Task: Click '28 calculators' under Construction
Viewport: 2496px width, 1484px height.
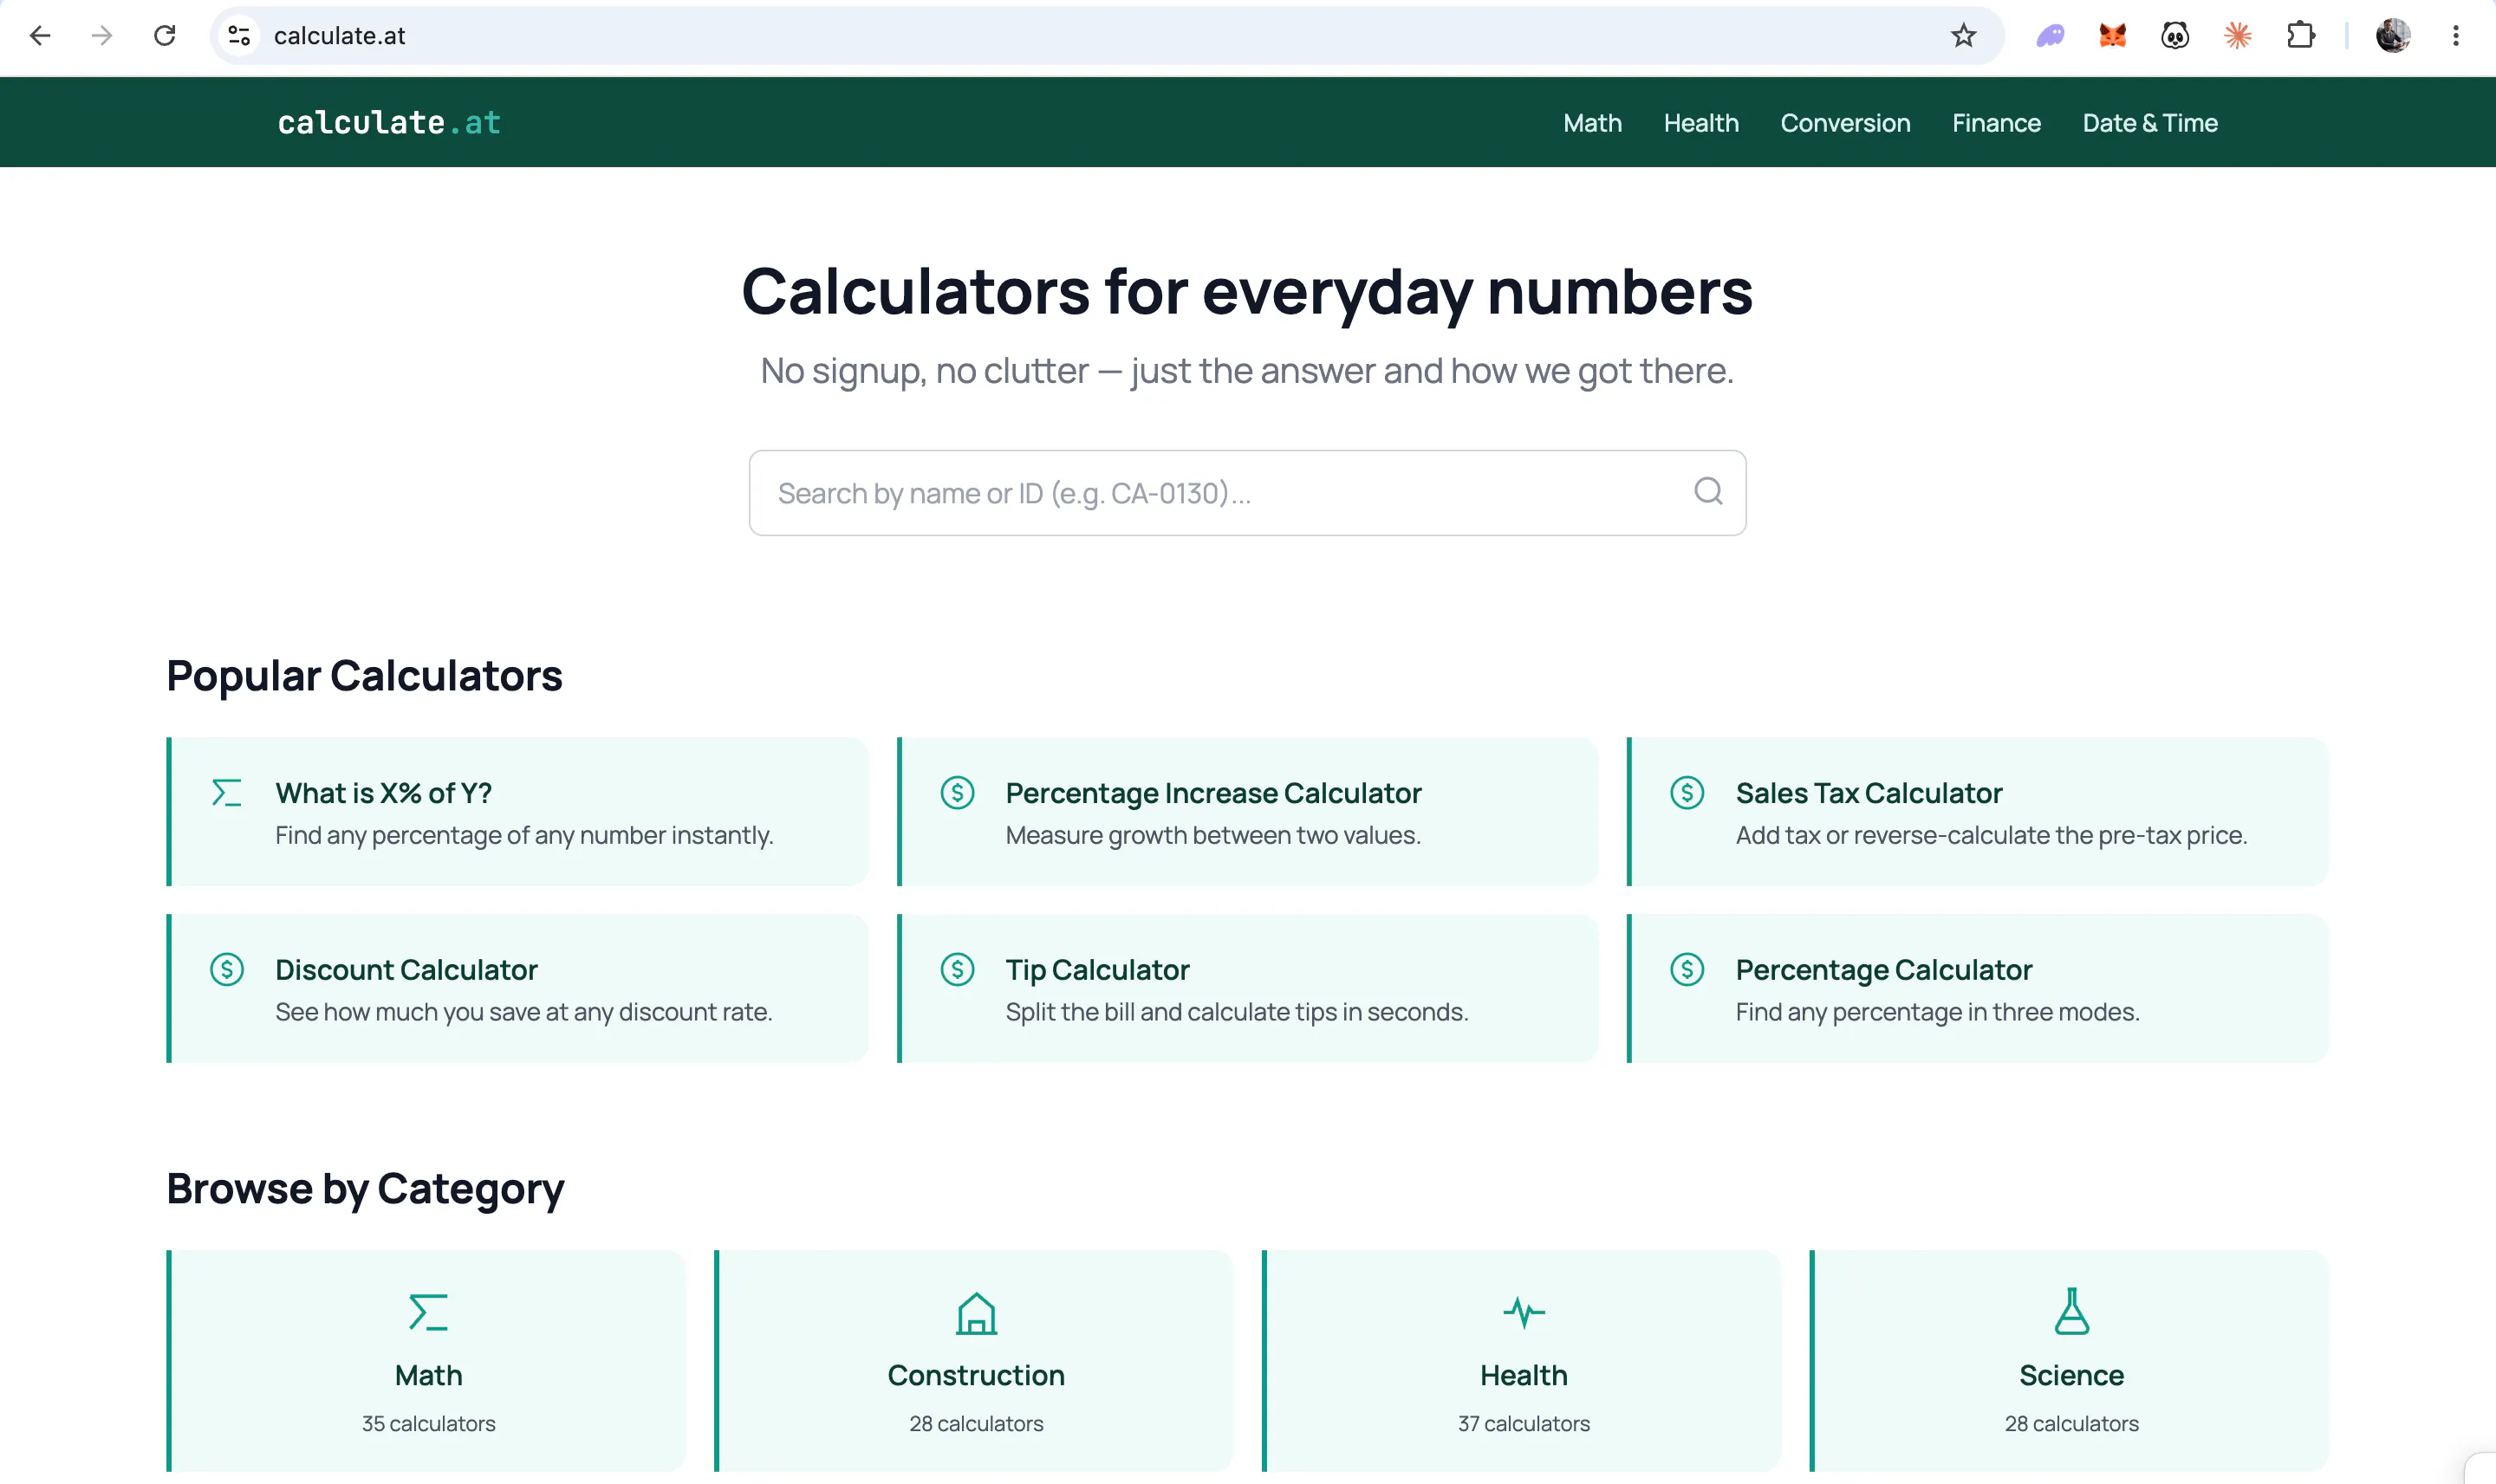Action: (977, 1423)
